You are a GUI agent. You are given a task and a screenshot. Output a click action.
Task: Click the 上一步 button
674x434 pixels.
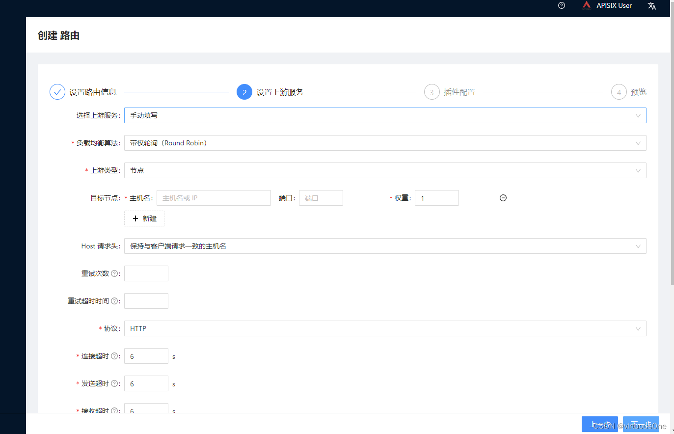coord(600,424)
